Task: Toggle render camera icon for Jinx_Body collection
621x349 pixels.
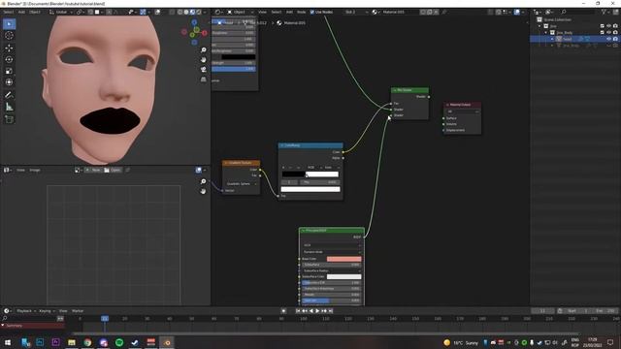Action: coord(615,32)
